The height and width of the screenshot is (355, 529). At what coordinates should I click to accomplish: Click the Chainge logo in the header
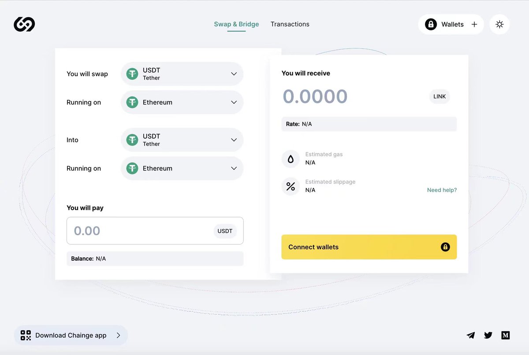tap(24, 24)
